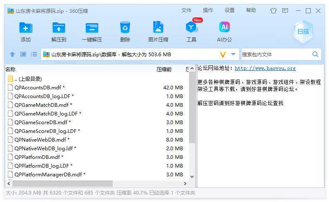Image resolution: width=329 pixels, height=202 pixels.
Task: Click the scroll down arrow of file list
Action: (192, 177)
